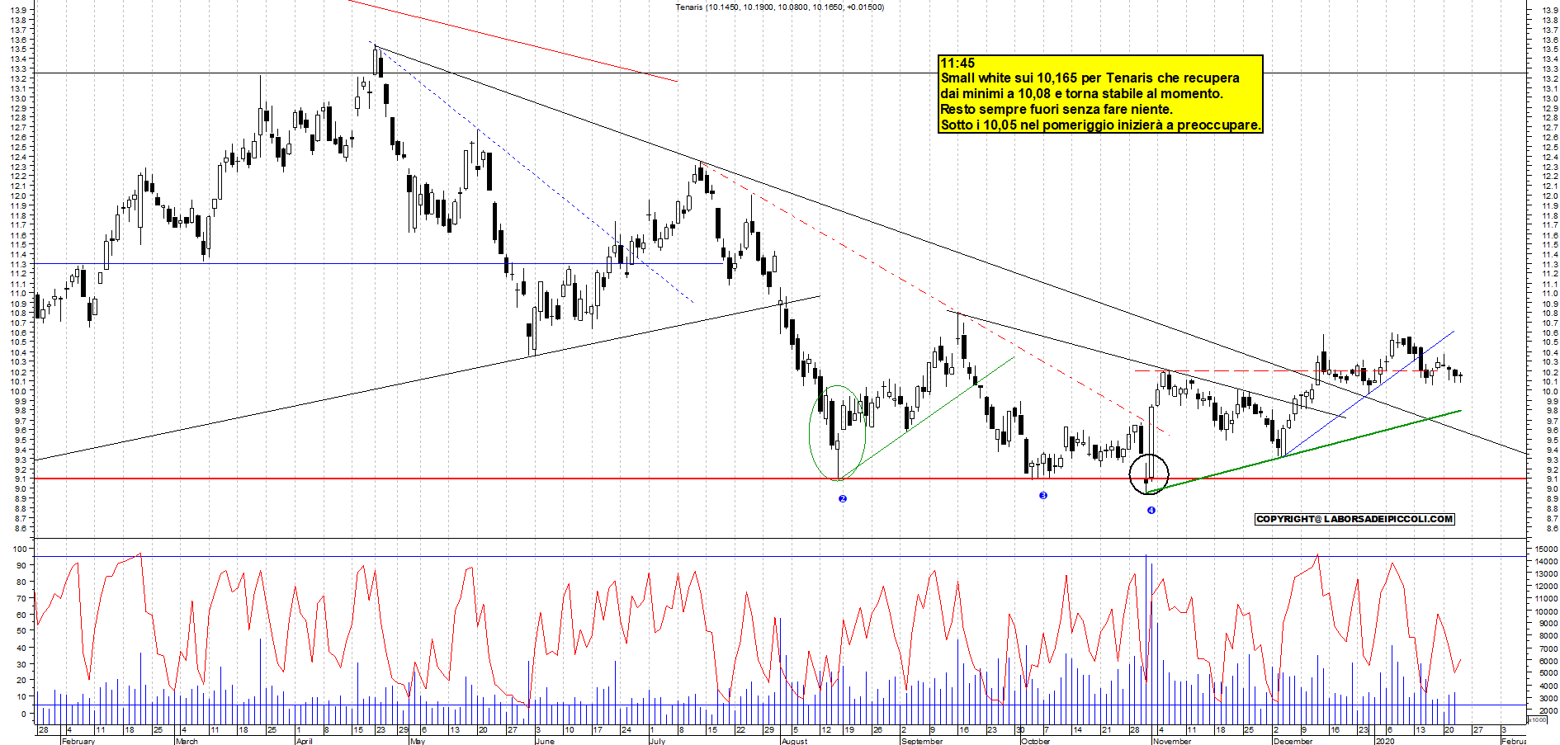Select the blue circled marker number 2

pyautogui.click(x=842, y=498)
